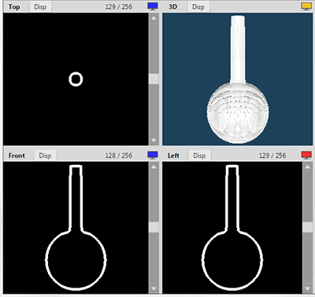
Task: Click scroll up arrow in Top view
Action: [154, 18]
